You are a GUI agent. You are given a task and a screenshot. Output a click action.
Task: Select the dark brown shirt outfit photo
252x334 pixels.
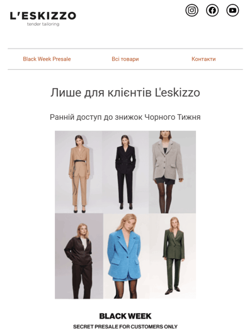click(x=79, y=256)
